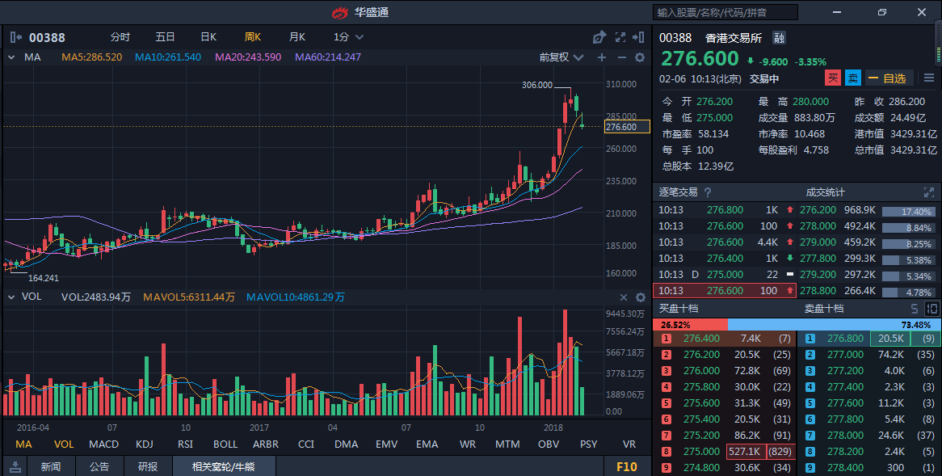Switch to 日K daily chart tab
Image resolution: width=942 pixels, height=476 pixels.
(208, 37)
